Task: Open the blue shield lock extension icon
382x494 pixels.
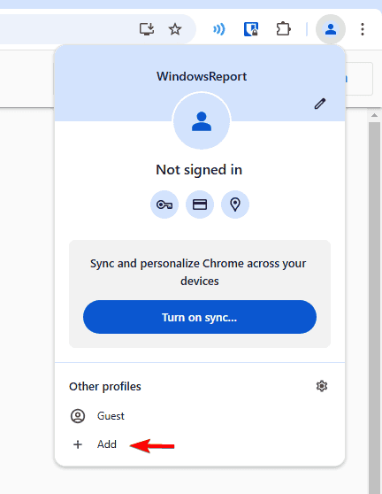Action: pos(251,29)
